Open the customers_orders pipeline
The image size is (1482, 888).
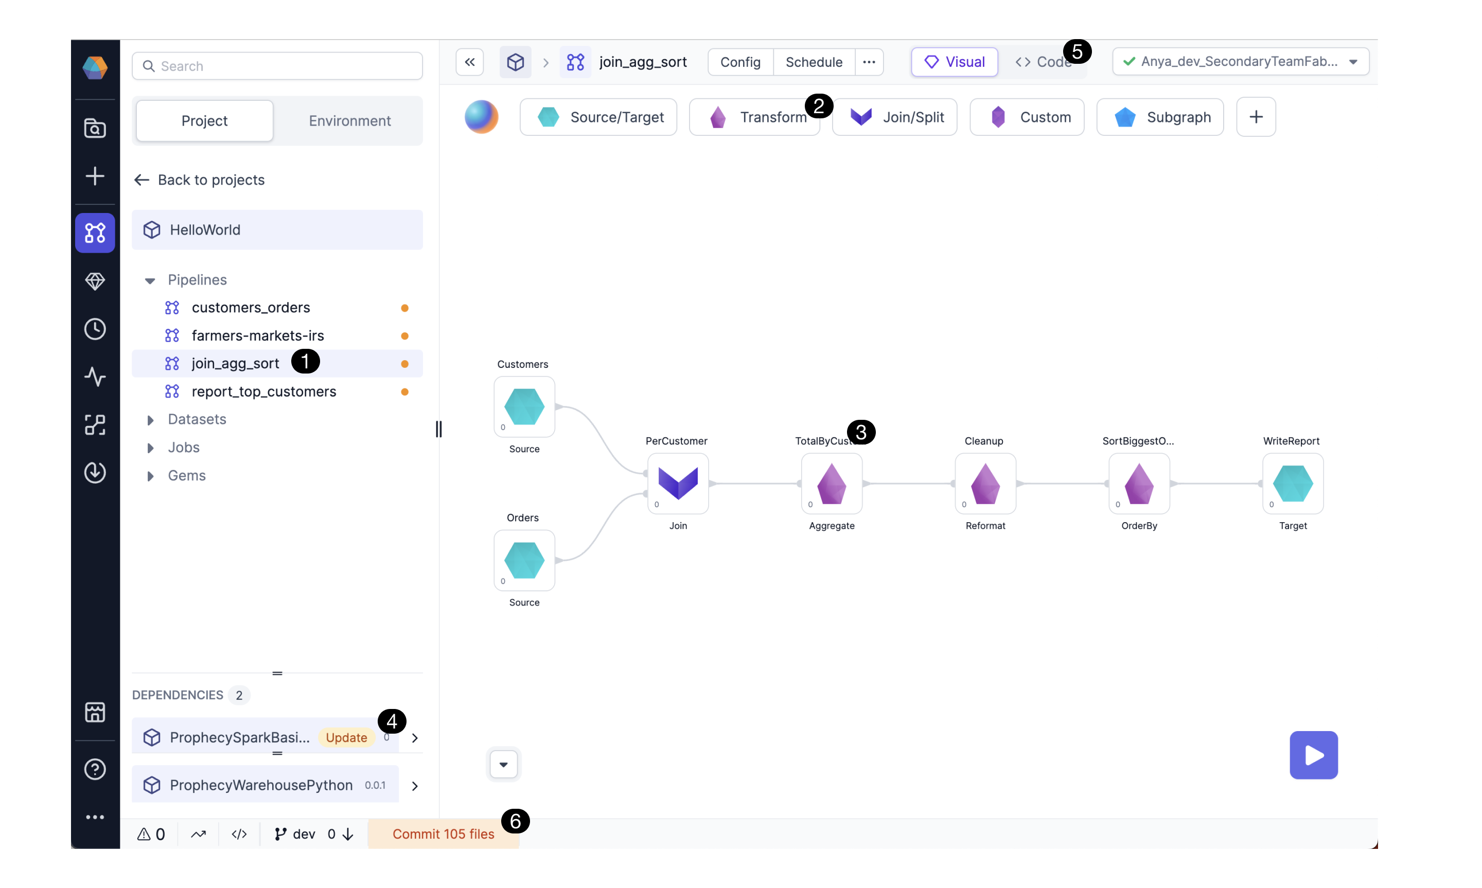(x=277, y=308)
